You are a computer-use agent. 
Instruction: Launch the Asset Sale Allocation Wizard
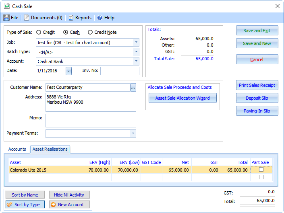point(182,98)
